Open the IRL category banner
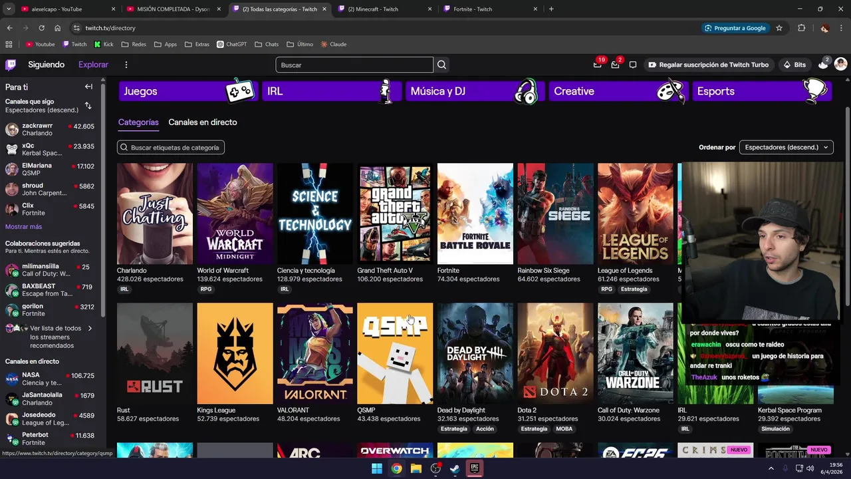This screenshot has width=851, height=479. click(x=332, y=91)
